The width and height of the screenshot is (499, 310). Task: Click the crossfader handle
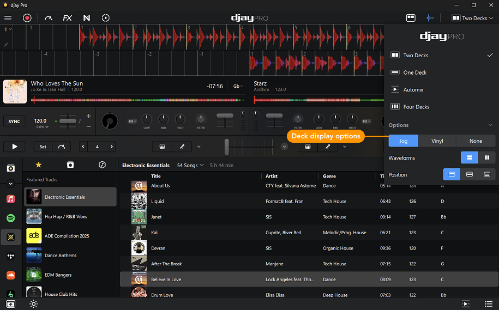[x=226, y=147]
